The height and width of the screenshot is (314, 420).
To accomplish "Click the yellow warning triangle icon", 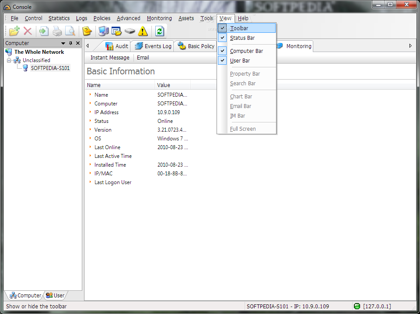I will point(143,31).
